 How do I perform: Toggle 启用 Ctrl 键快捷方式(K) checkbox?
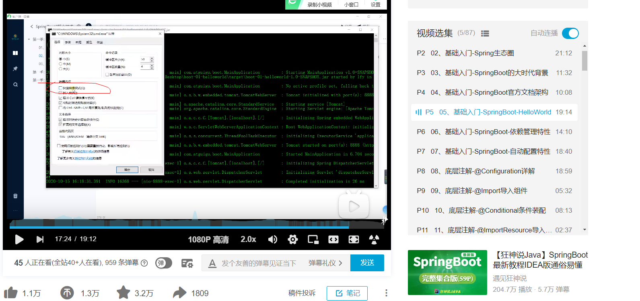coord(60,98)
